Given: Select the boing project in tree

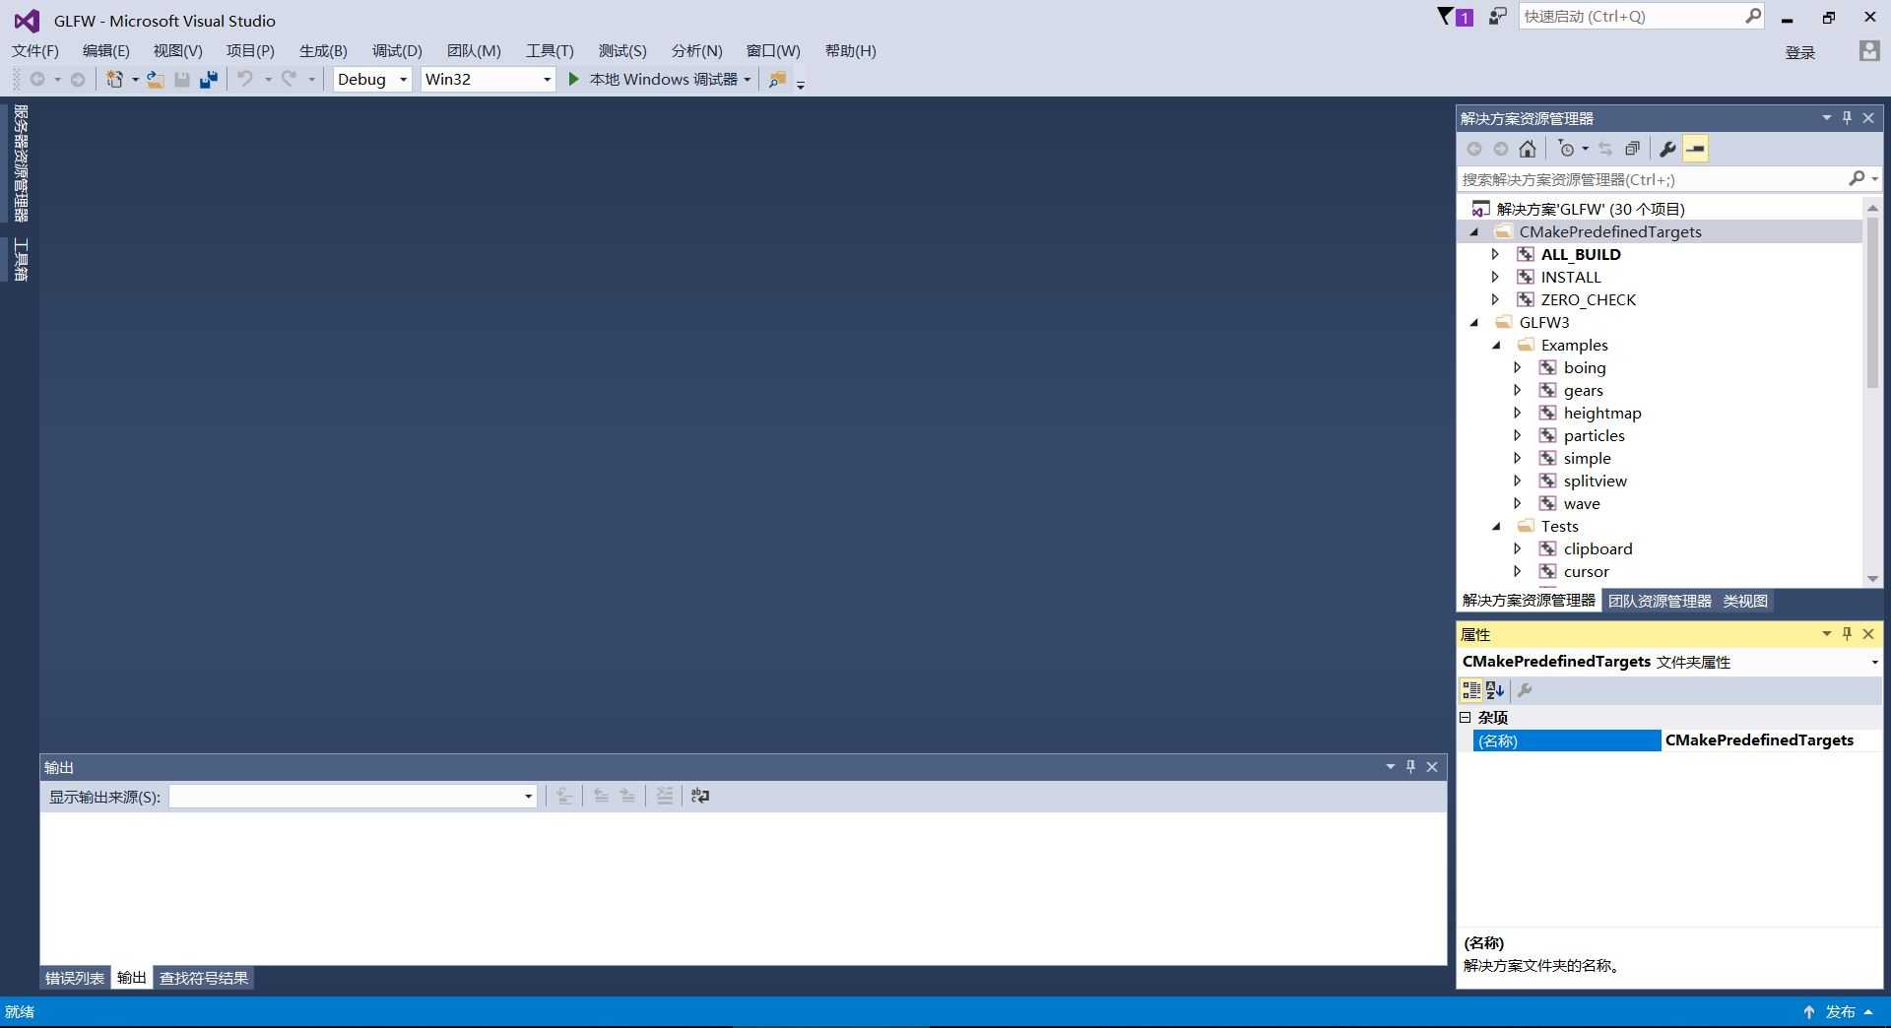Looking at the screenshot, I should 1585,367.
